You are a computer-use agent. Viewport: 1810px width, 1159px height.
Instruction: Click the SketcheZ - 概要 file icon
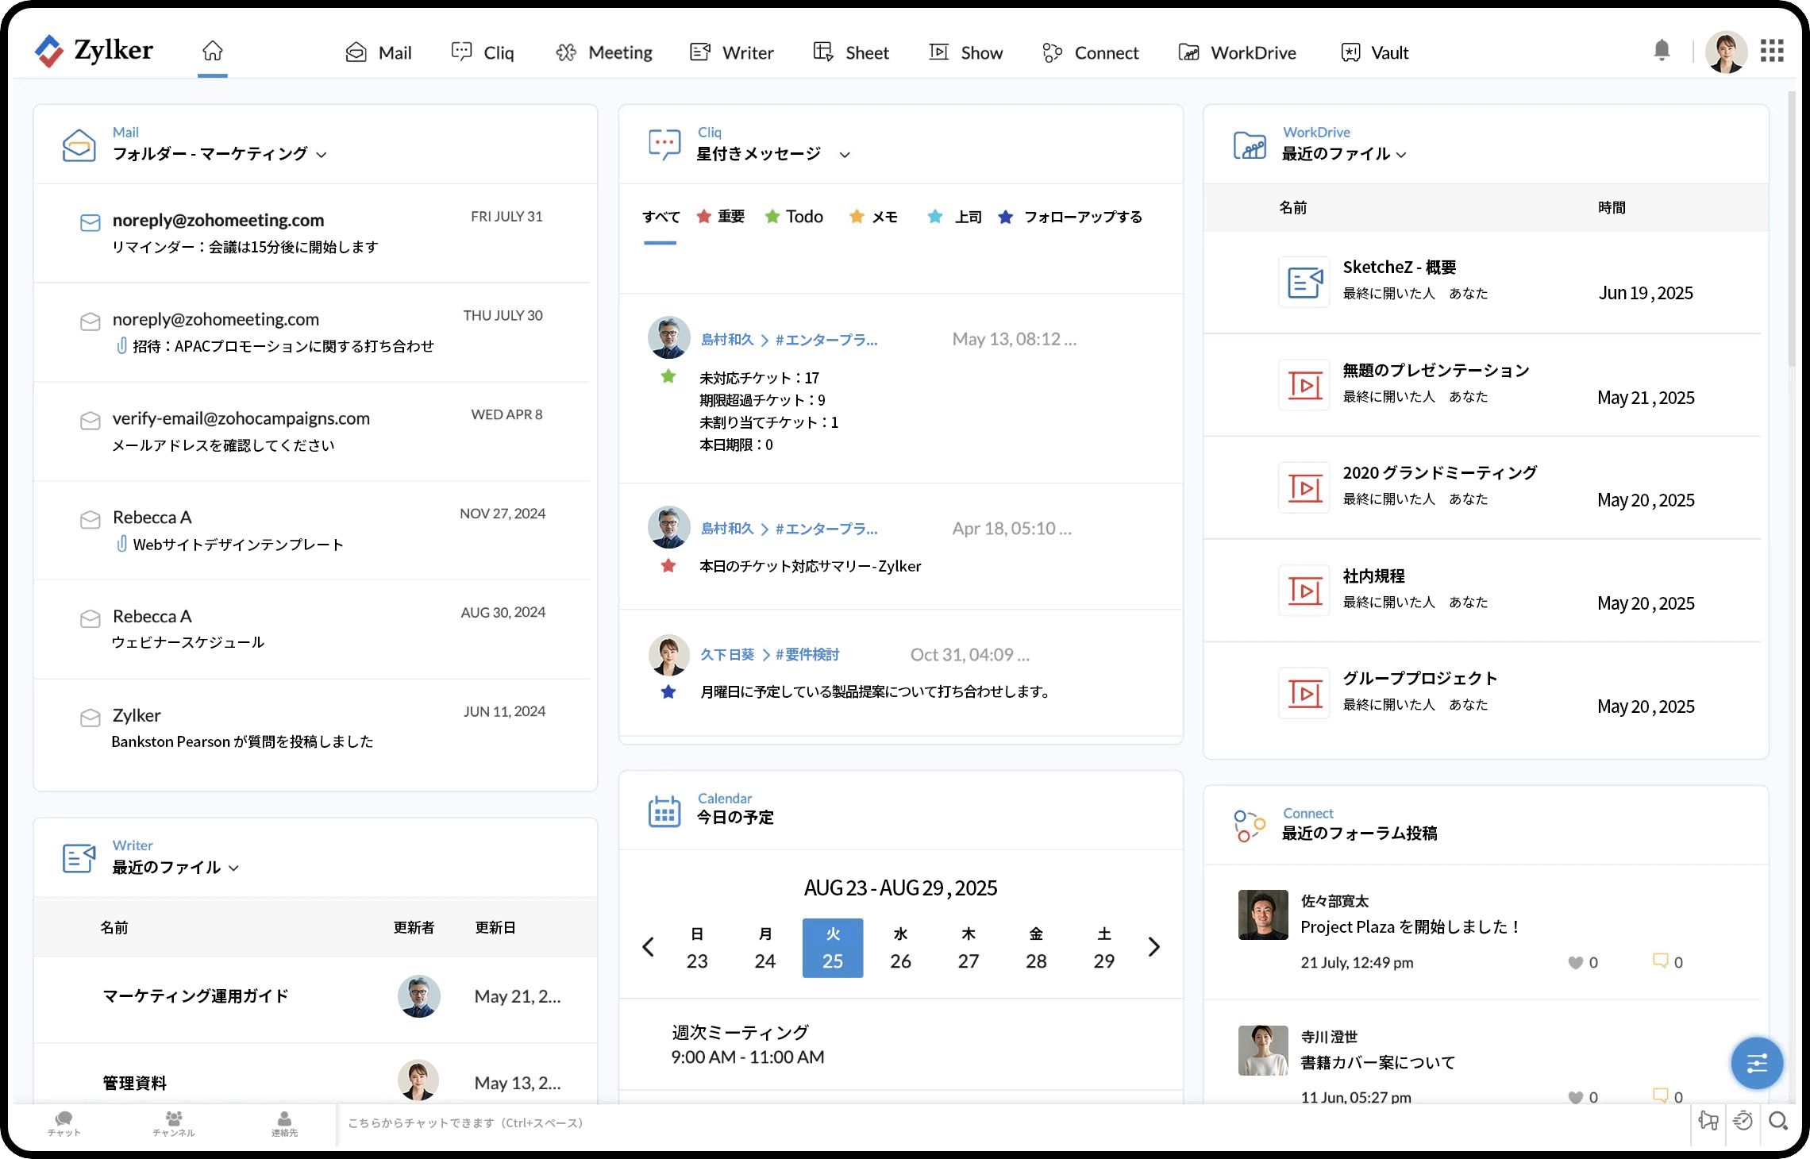pos(1304,282)
